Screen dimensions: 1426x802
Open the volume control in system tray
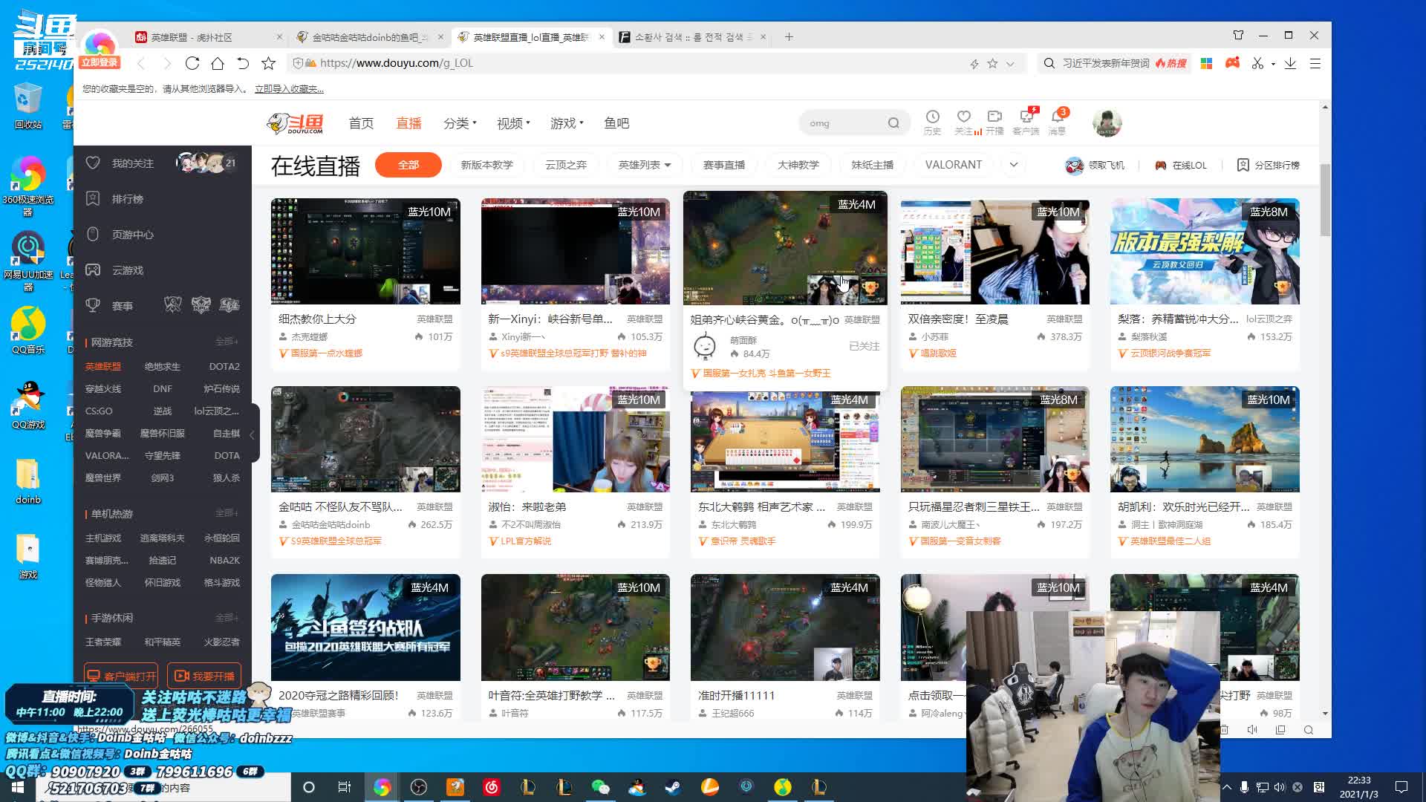coord(1279,787)
